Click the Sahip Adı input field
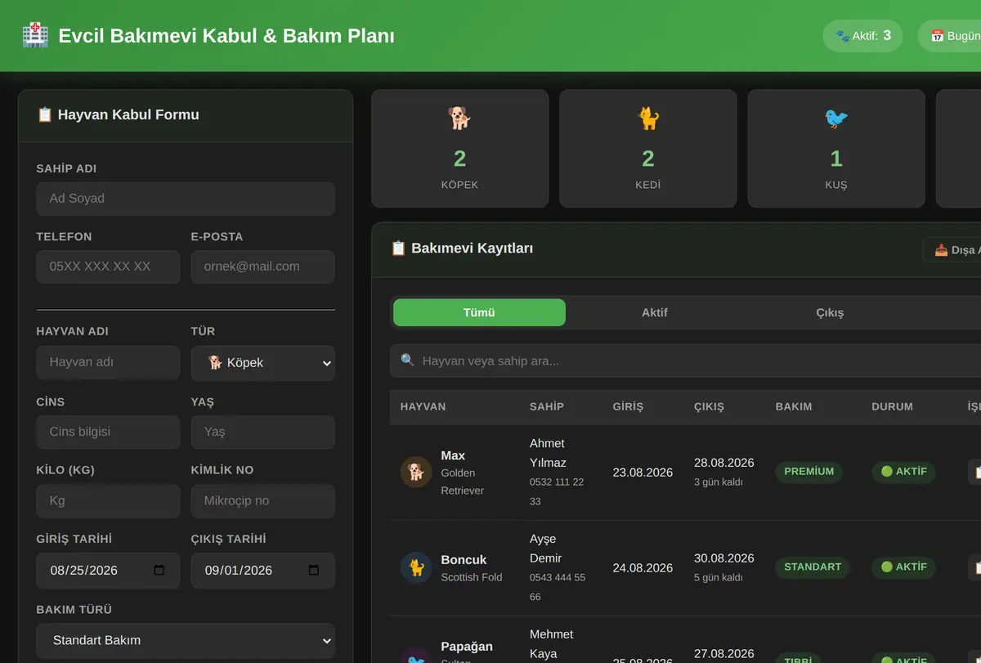The width and height of the screenshot is (981, 663). pos(186,199)
